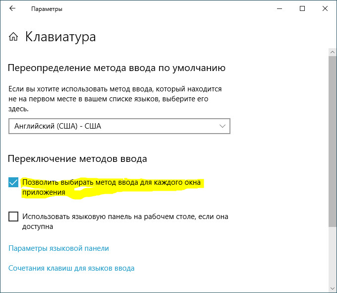
Task: Click the chevron of input method dropdown
Action: 222,126
